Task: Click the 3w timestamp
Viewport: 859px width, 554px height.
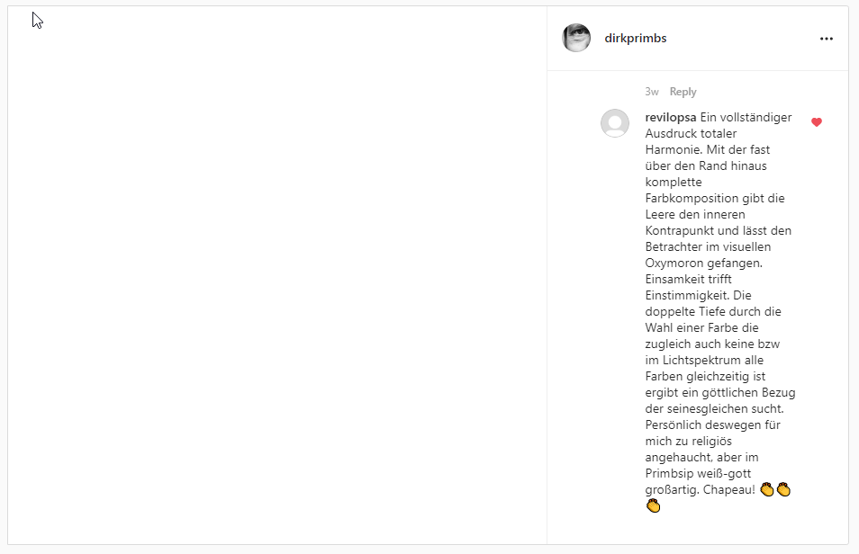Action: tap(651, 92)
